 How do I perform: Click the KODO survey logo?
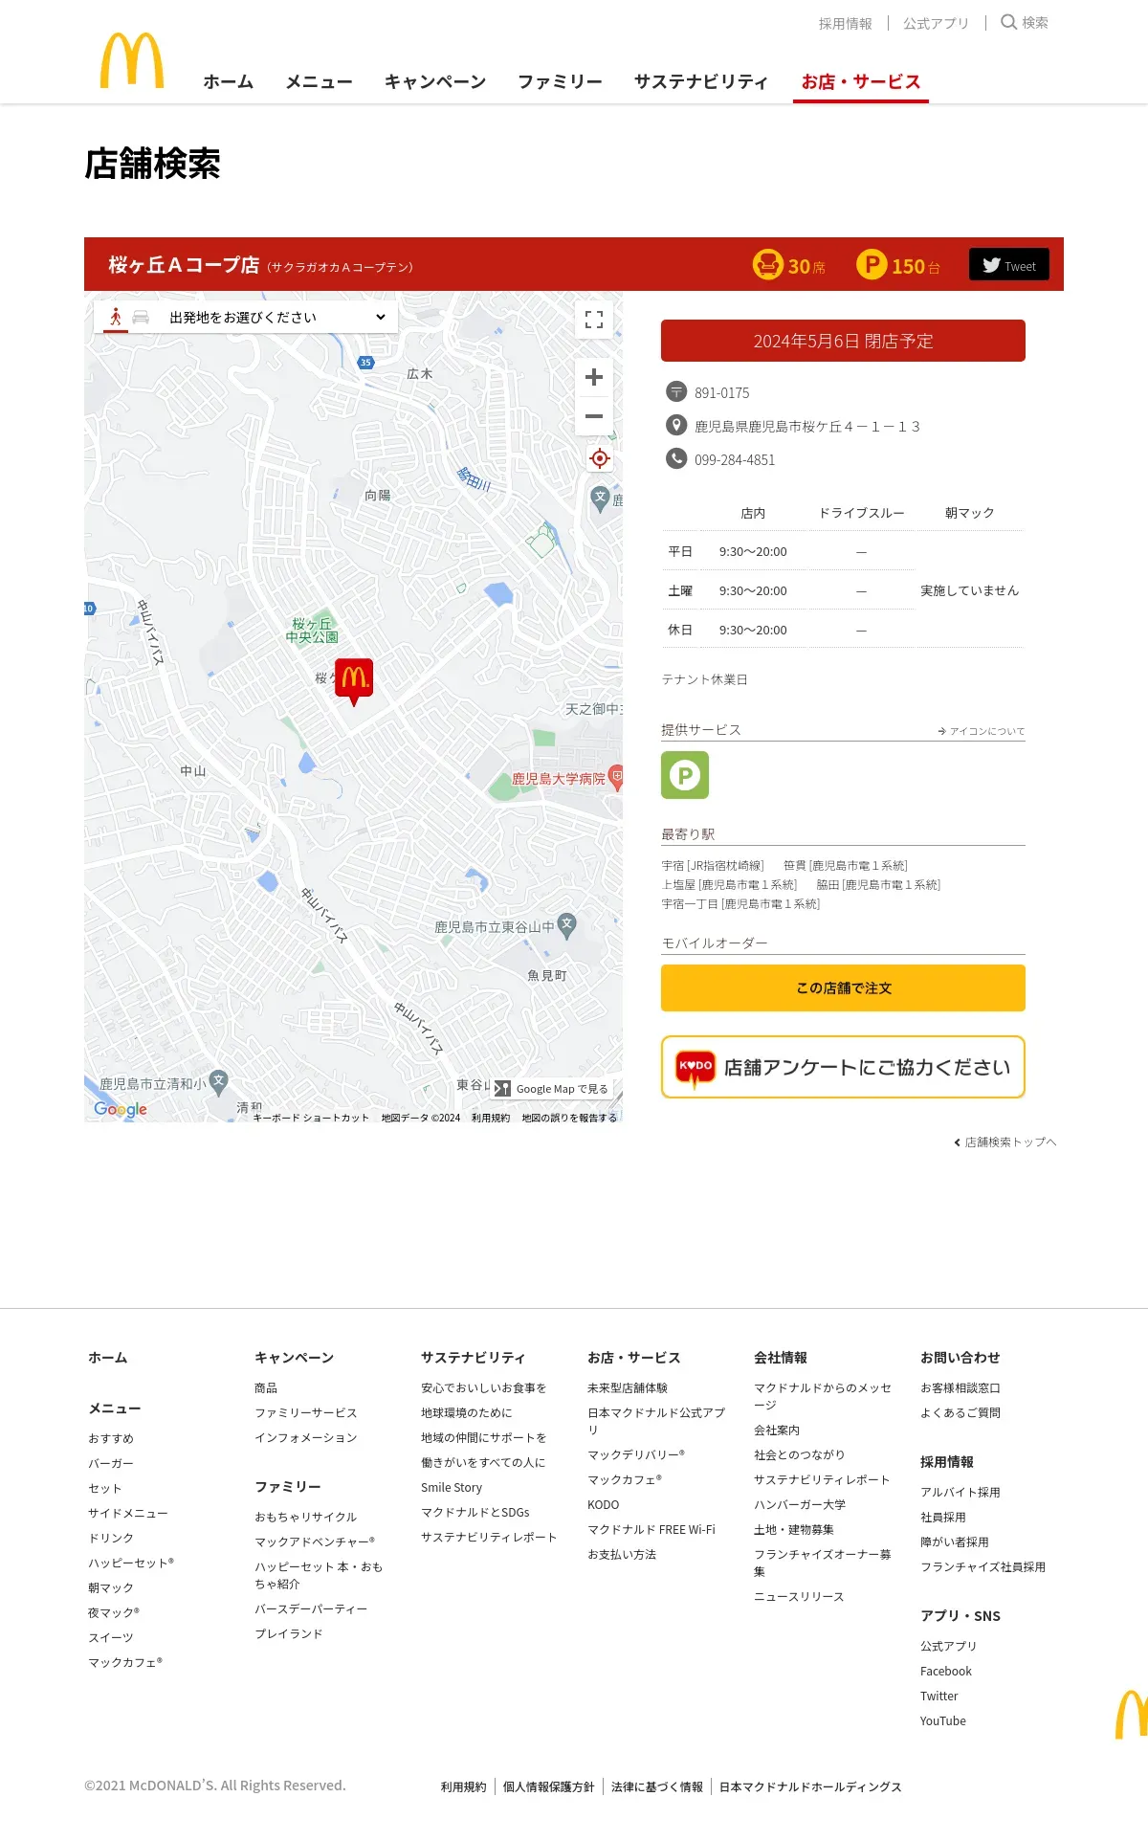coord(695,1068)
